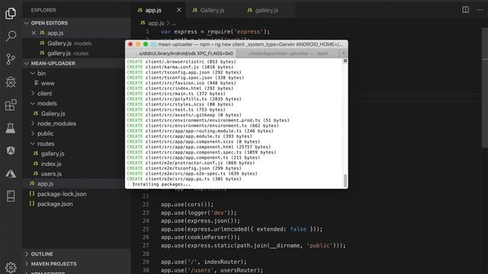This screenshot has width=488, height=274.
Task: Open gallery.js under routes folder
Action: pyautogui.click(x=53, y=154)
